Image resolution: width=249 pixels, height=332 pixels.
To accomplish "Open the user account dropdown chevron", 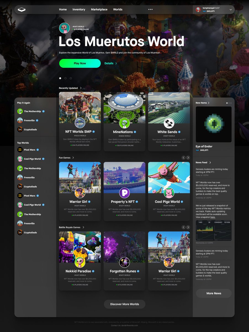I will [231, 9].
